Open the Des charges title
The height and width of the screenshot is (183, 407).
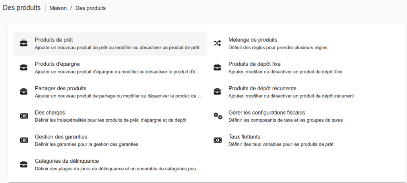coord(50,113)
